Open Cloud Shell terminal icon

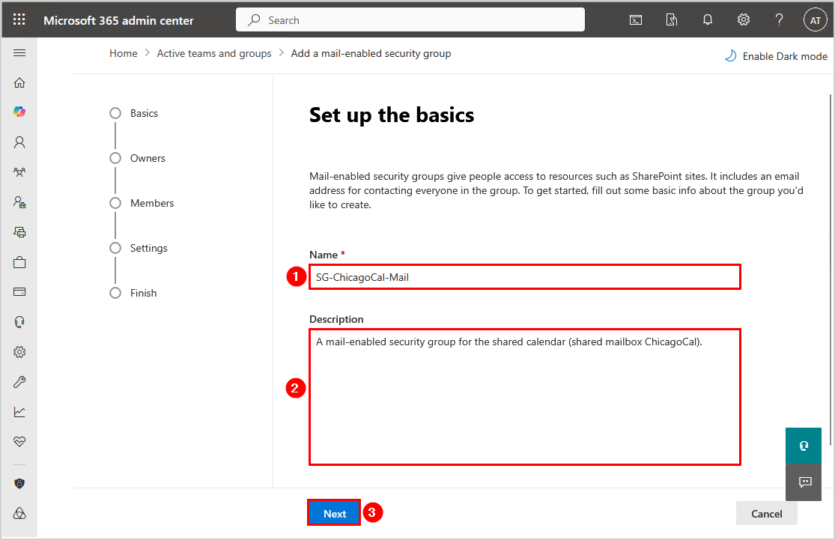(x=635, y=20)
